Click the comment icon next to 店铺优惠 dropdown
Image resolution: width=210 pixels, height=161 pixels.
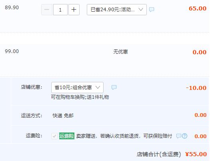[114, 88]
